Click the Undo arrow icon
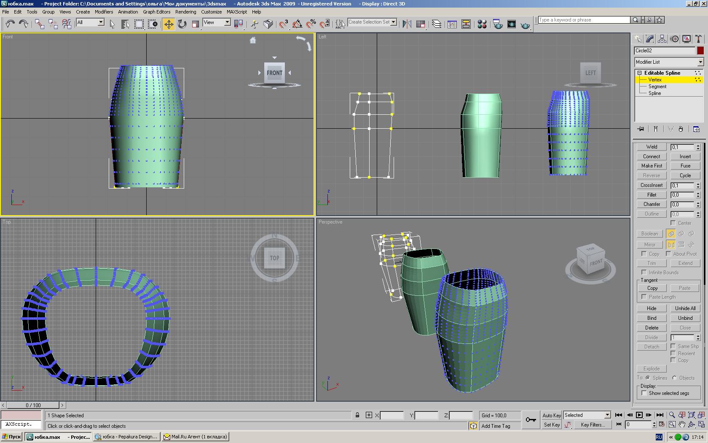 pos(10,24)
